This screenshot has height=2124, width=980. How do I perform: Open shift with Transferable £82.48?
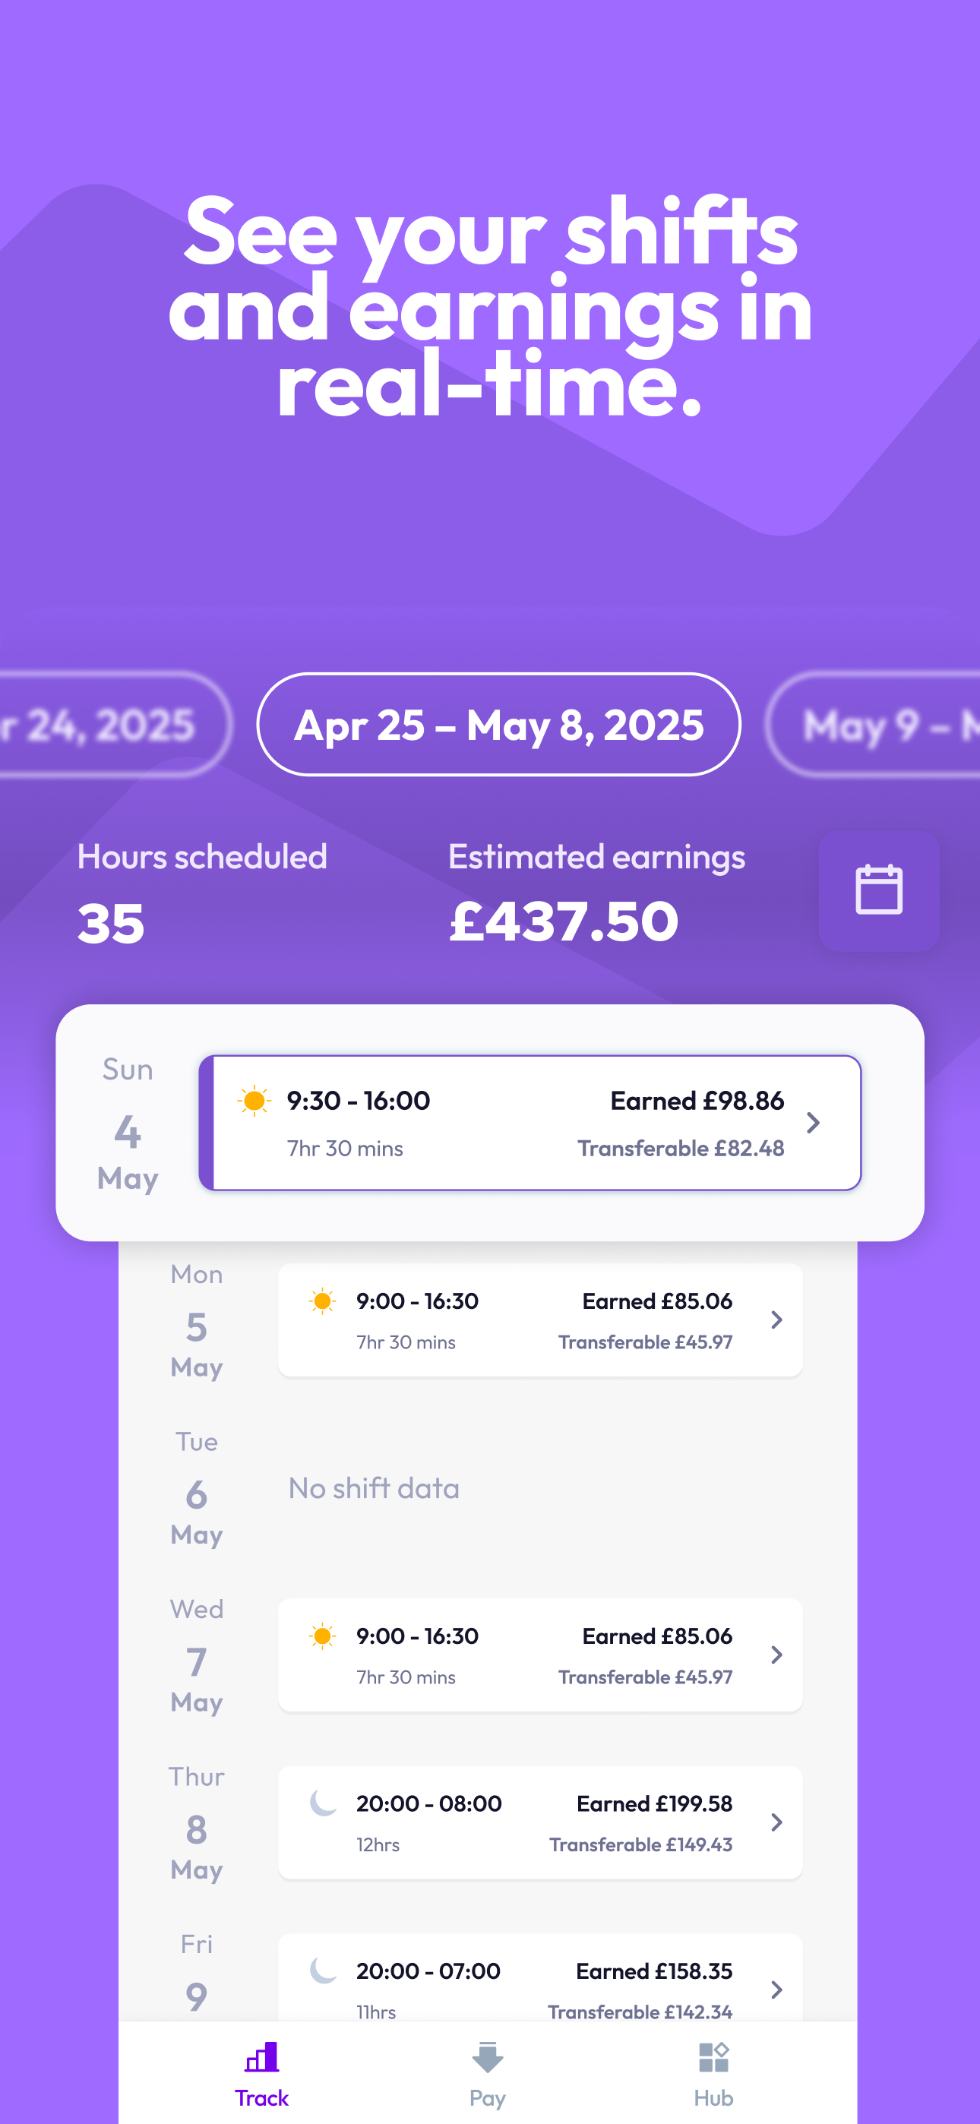pos(530,1122)
